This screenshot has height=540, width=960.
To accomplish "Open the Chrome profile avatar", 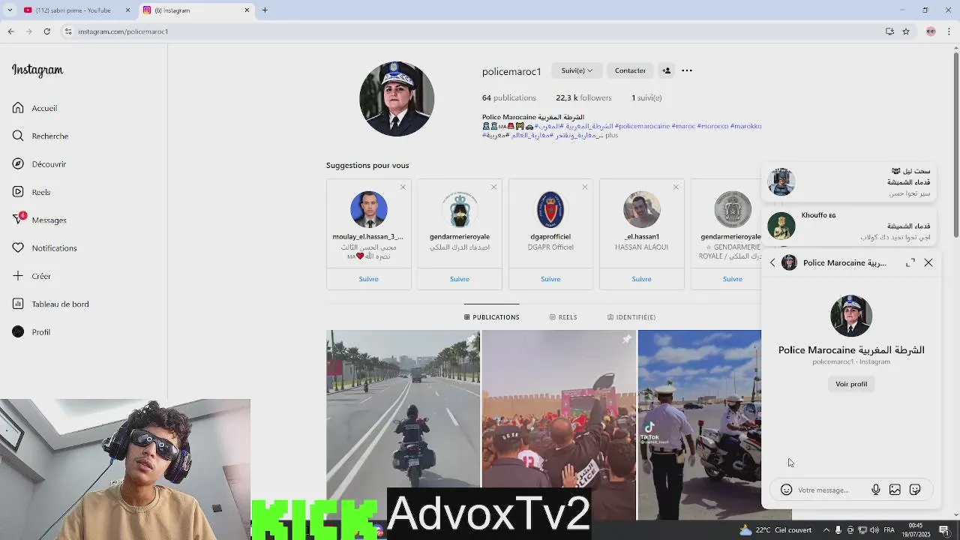I will [x=931, y=31].
